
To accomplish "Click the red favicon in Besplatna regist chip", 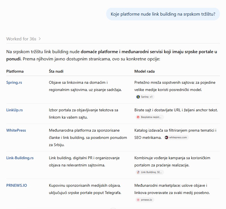I will (x=138, y=117).
